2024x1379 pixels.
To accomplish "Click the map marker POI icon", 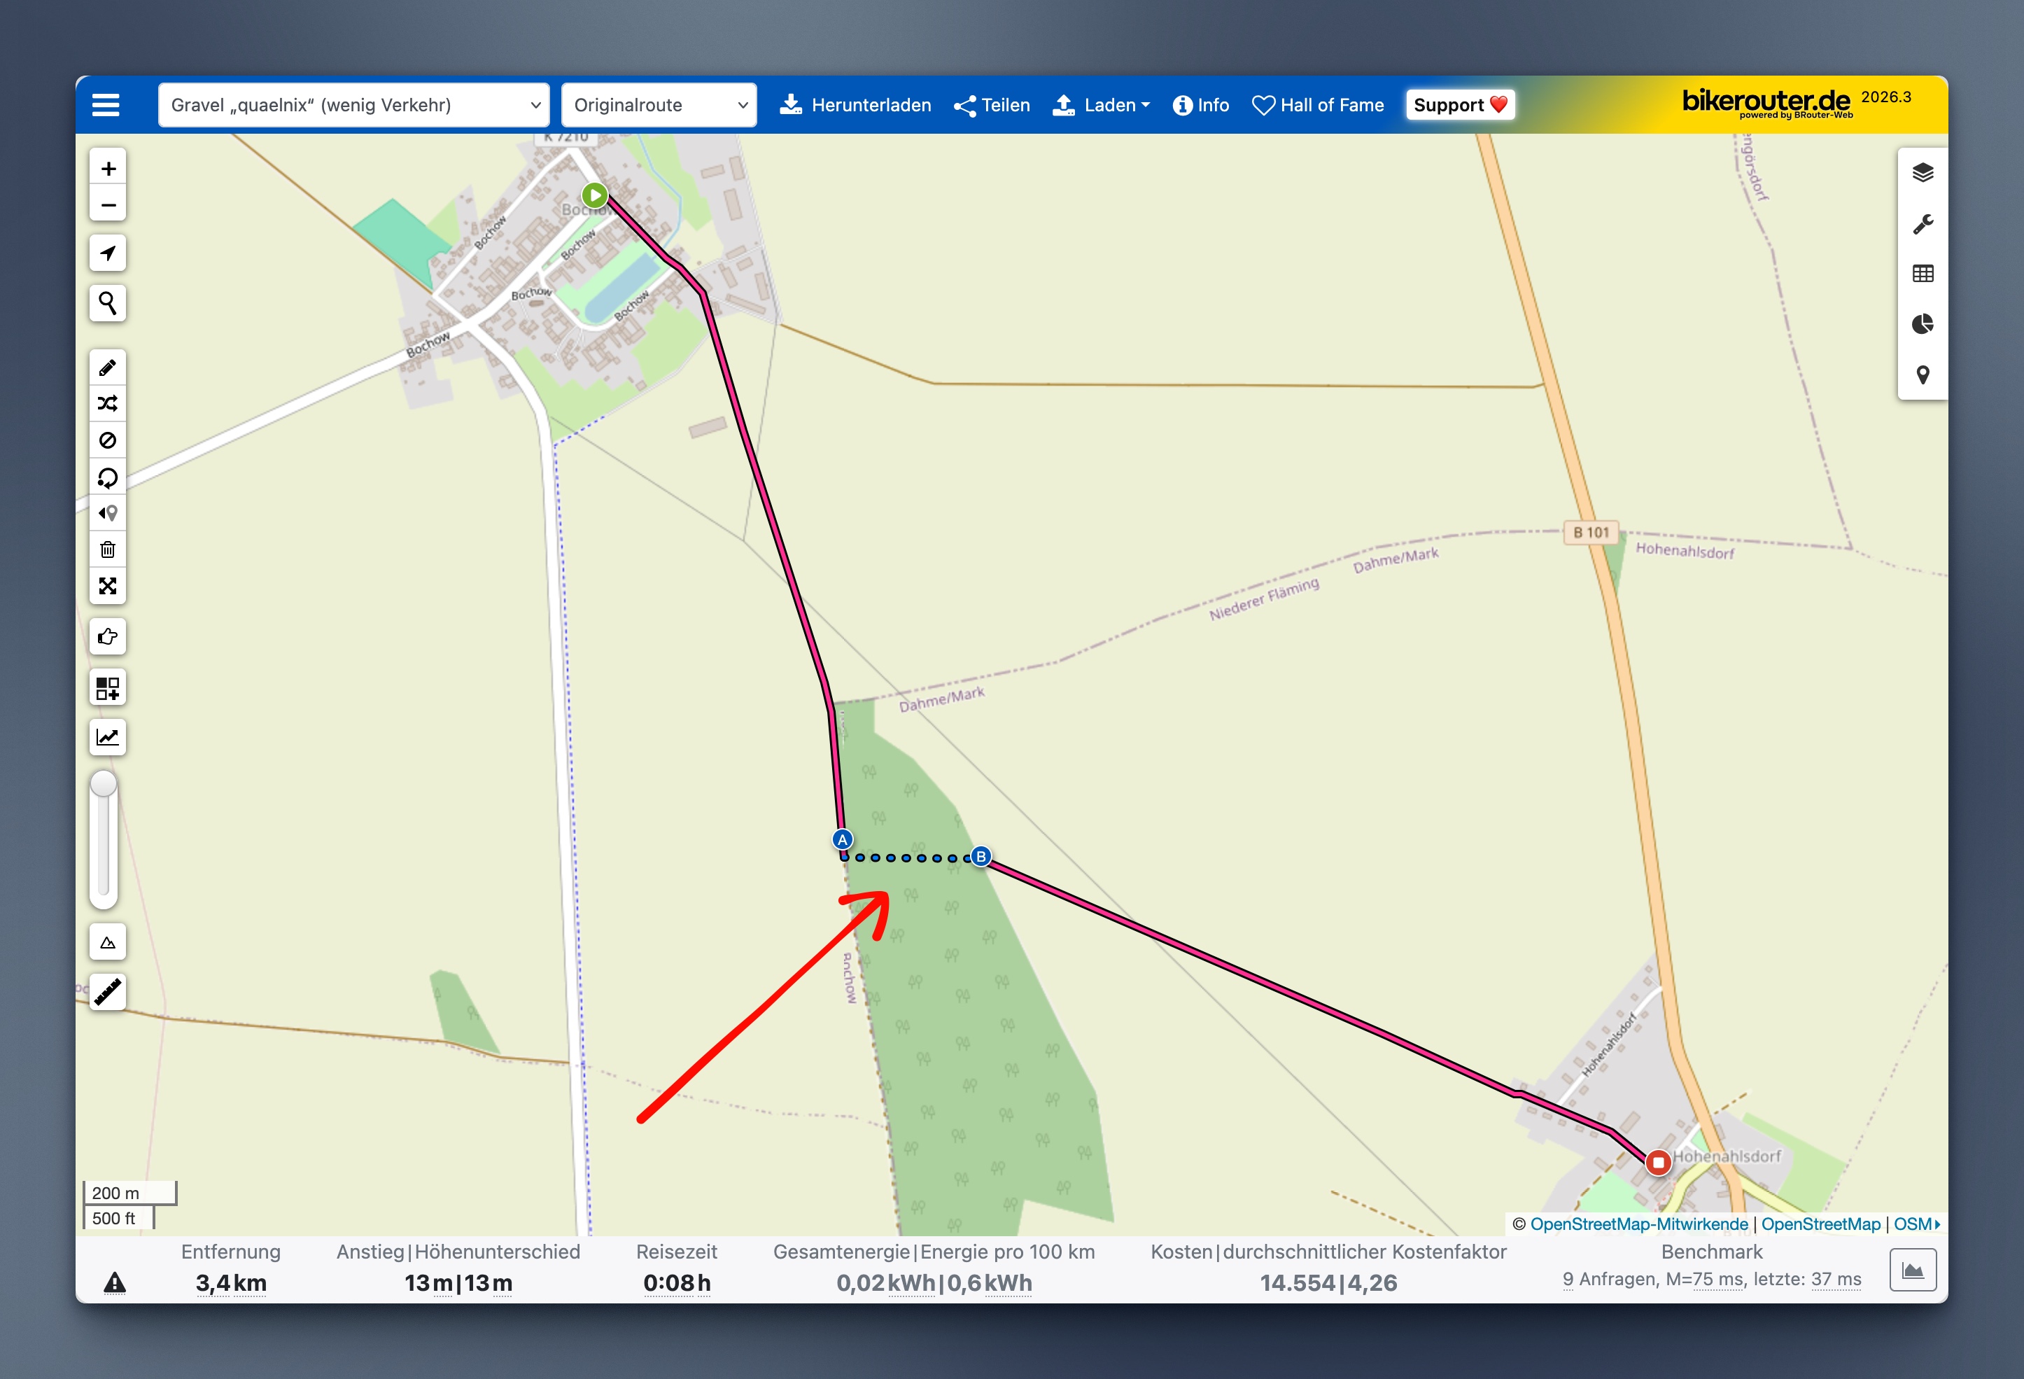I will pyautogui.click(x=1922, y=374).
